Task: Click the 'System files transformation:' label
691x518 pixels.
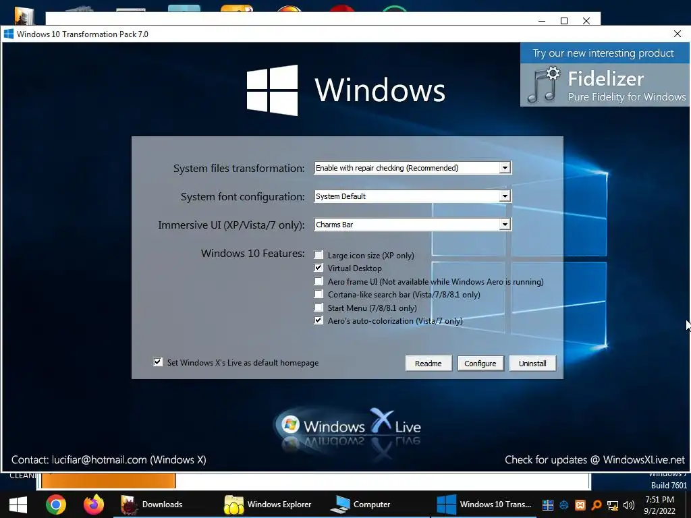Action: 239,168
